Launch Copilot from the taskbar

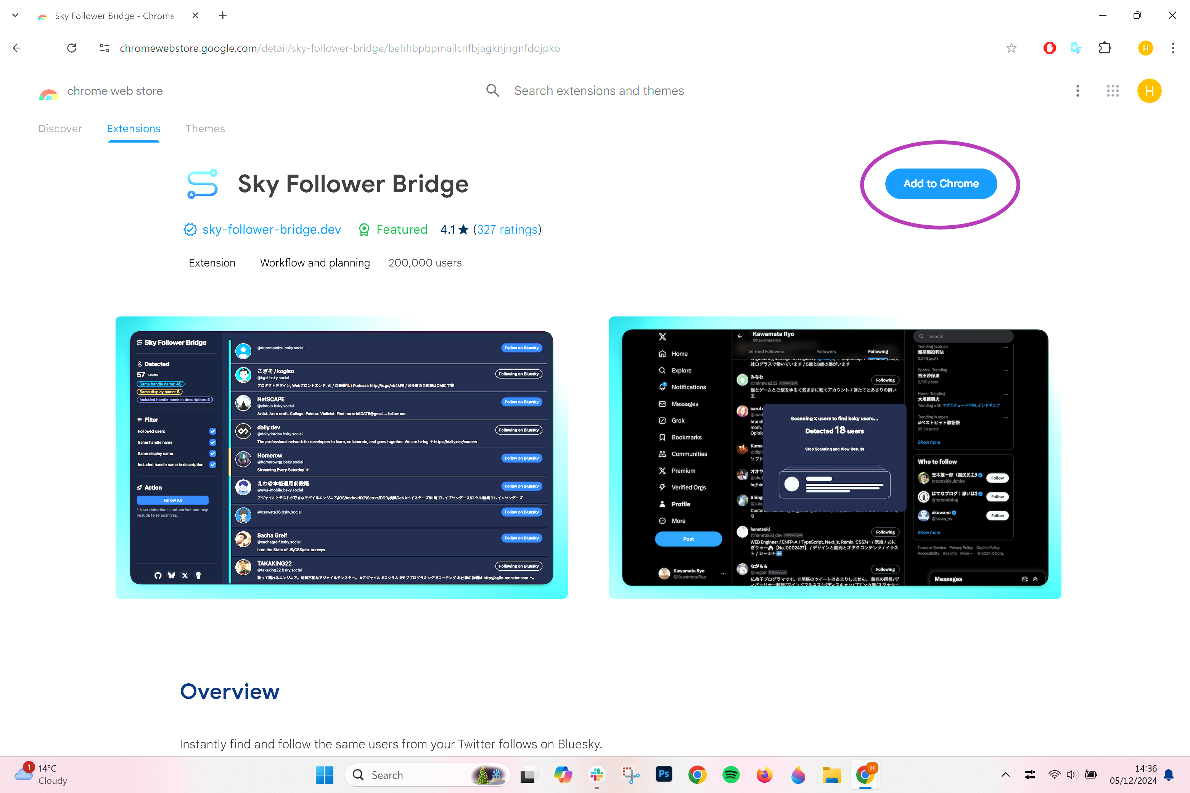(563, 775)
